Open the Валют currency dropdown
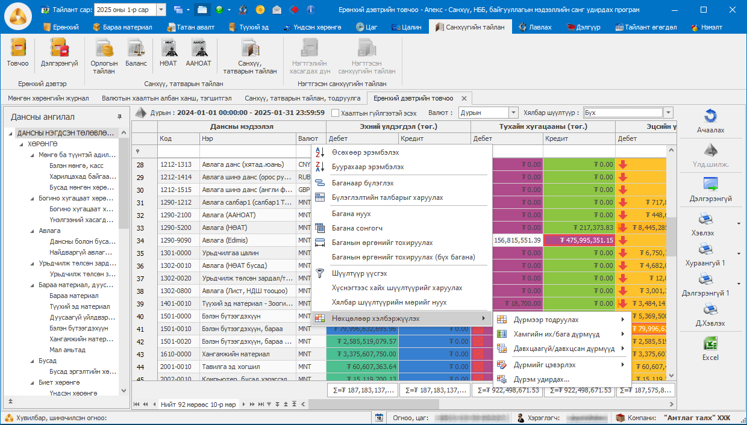This screenshot has width=747, height=425. [x=513, y=113]
